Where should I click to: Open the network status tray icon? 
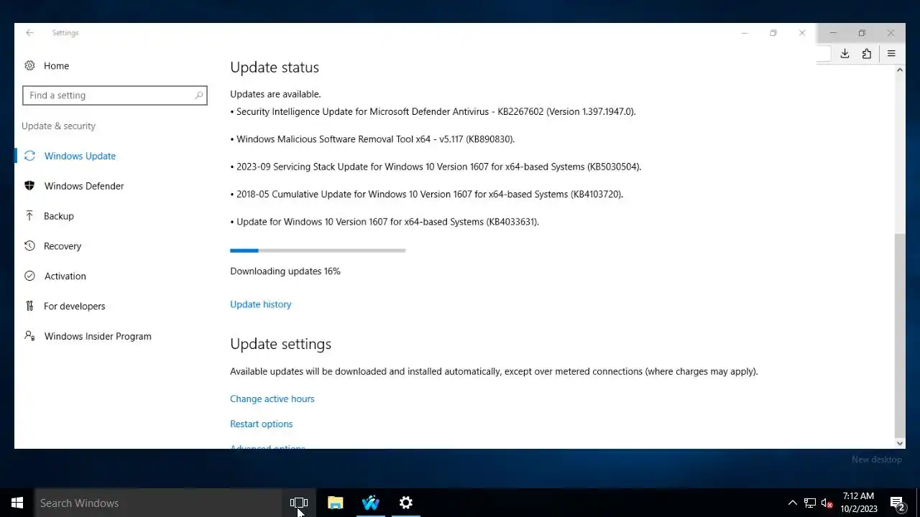click(x=810, y=503)
